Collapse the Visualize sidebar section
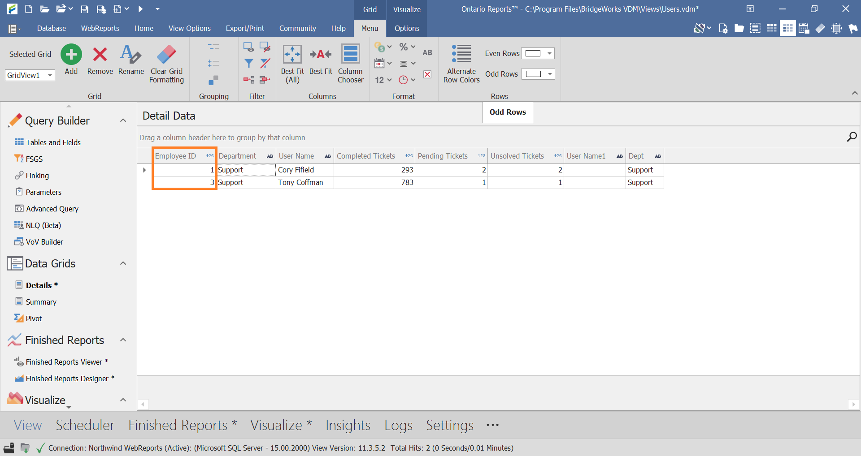This screenshot has height=456, width=861. click(x=123, y=400)
